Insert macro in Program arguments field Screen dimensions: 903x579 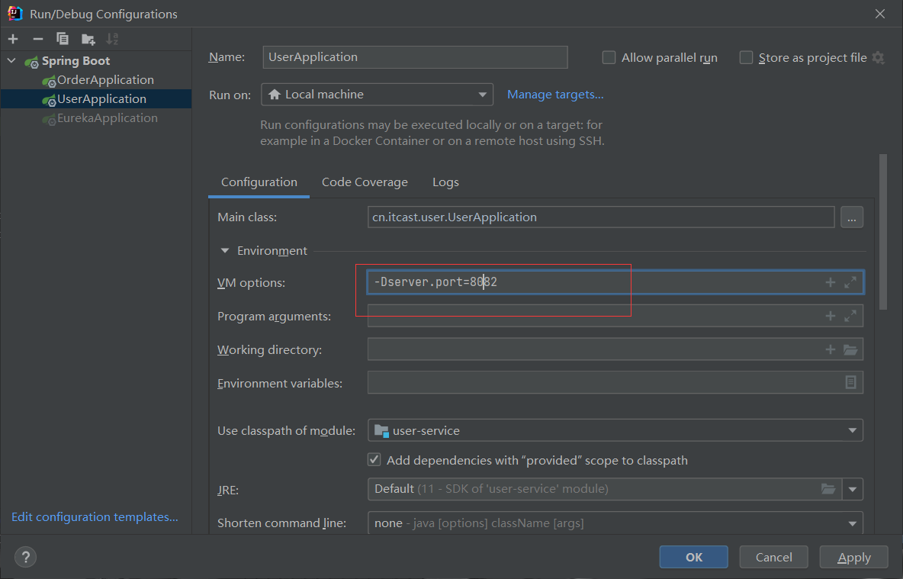830,316
